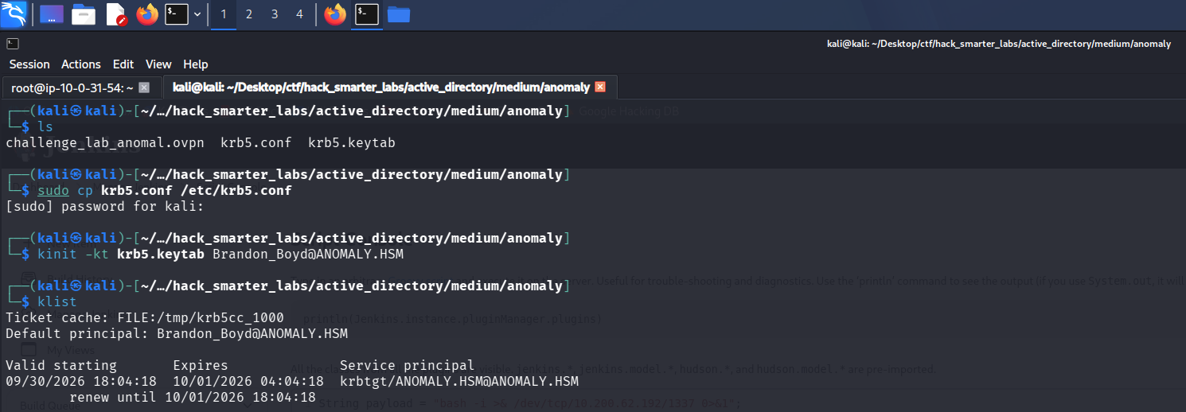This screenshot has height=412, width=1186.
Task: Click the window title path text
Action: [x=999, y=44]
